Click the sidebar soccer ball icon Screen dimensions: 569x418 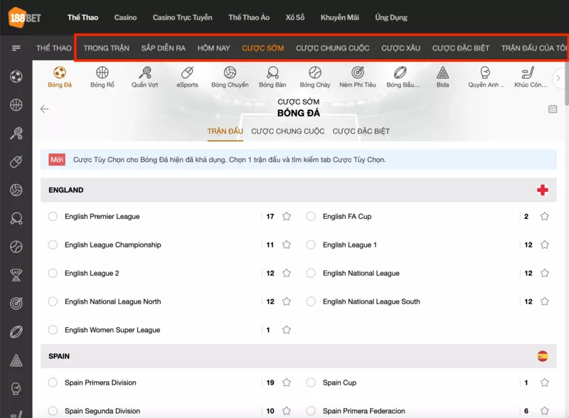point(16,76)
